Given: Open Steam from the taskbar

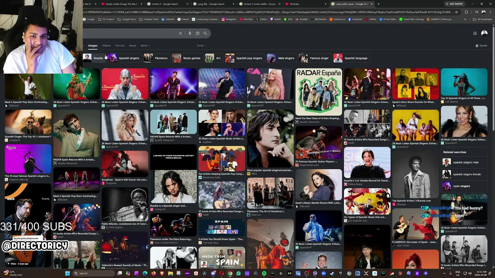Looking at the screenshot, I should point(332,273).
